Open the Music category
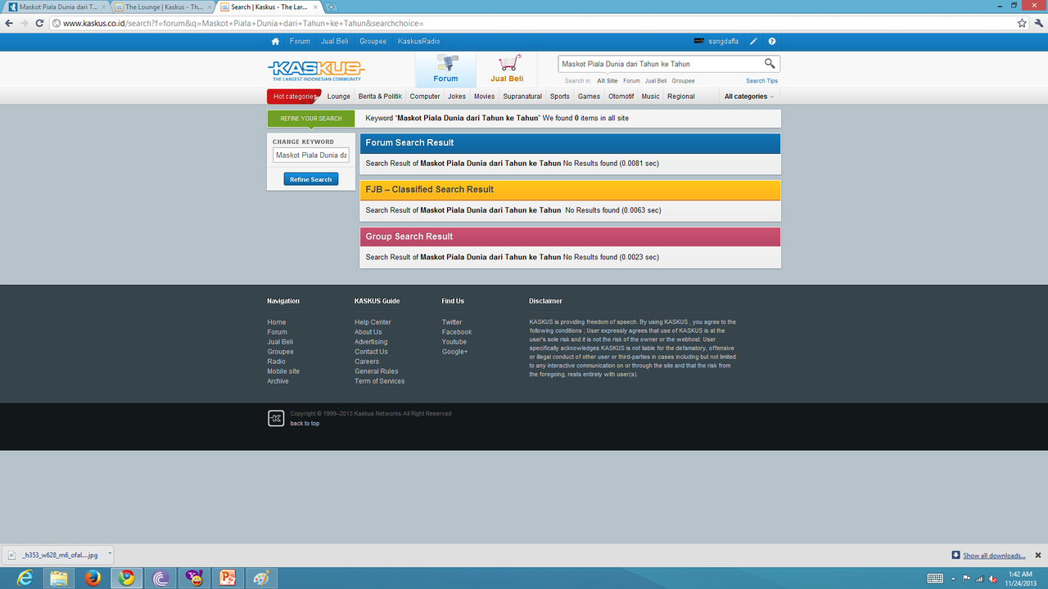Viewport: 1048px width, 589px height. (651, 97)
